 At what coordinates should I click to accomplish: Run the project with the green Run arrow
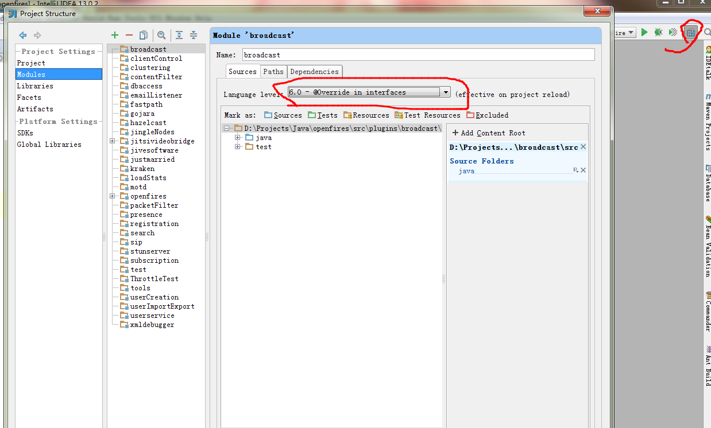tap(644, 33)
